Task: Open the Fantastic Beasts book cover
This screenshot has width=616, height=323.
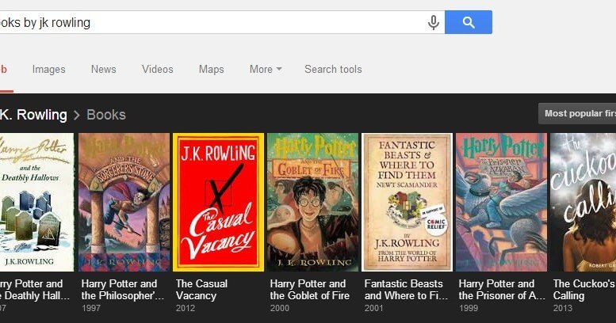Action: click(407, 202)
